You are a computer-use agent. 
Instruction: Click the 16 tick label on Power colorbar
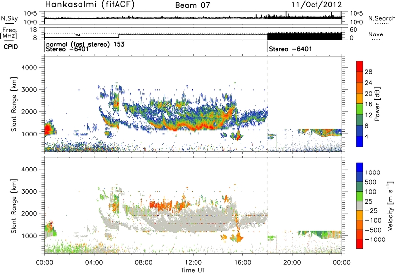368,104
